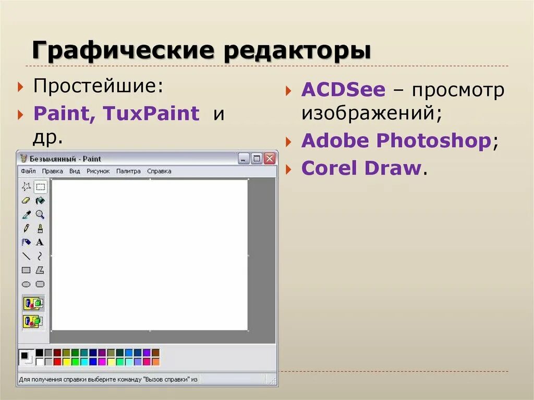Click the Paint, TuxPaint bullet text
The height and width of the screenshot is (400, 534).
point(116,113)
